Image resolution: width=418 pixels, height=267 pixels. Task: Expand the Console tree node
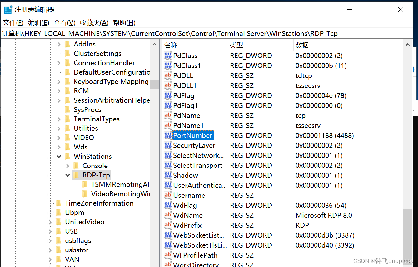[68, 166]
